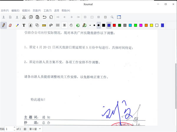
Task: Open the 视图(V) menu
Action: click(x=26, y=11)
